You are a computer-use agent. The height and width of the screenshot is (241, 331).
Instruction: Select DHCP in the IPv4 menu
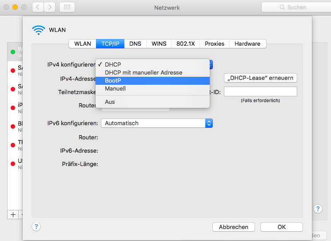coord(112,64)
